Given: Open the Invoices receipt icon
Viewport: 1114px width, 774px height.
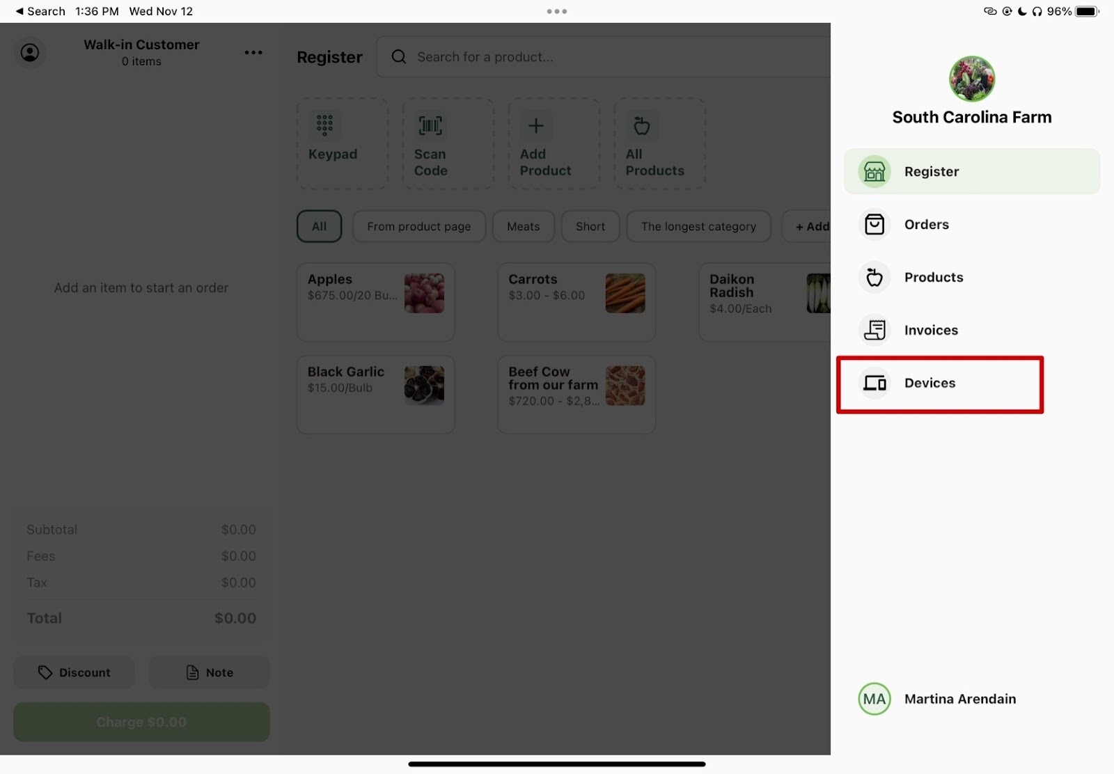Looking at the screenshot, I should pos(874,330).
